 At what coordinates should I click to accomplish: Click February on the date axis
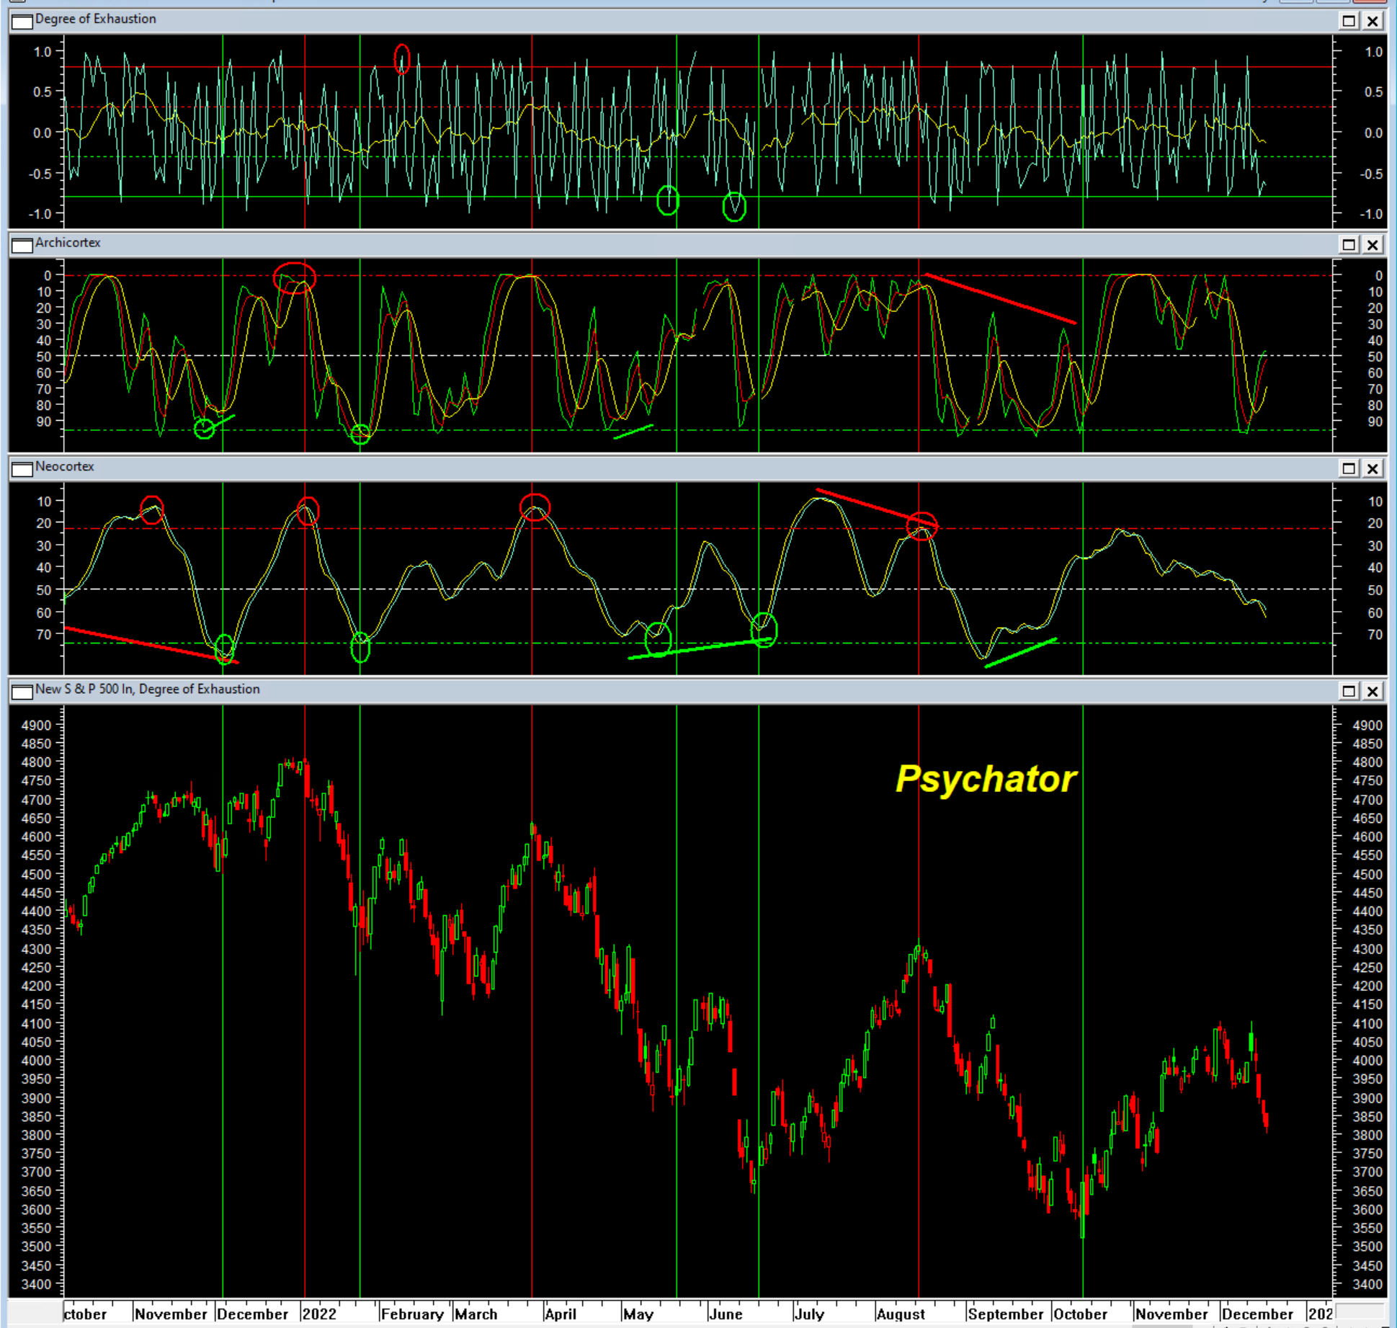click(411, 1314)
